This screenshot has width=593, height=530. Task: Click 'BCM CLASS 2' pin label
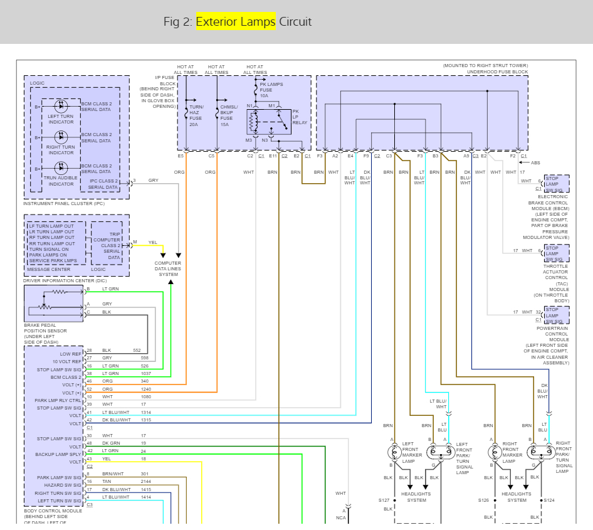[66, 377]
